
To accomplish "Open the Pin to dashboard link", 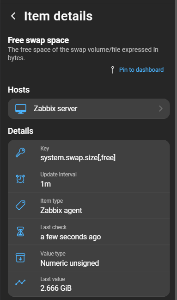I will [141, 69].
